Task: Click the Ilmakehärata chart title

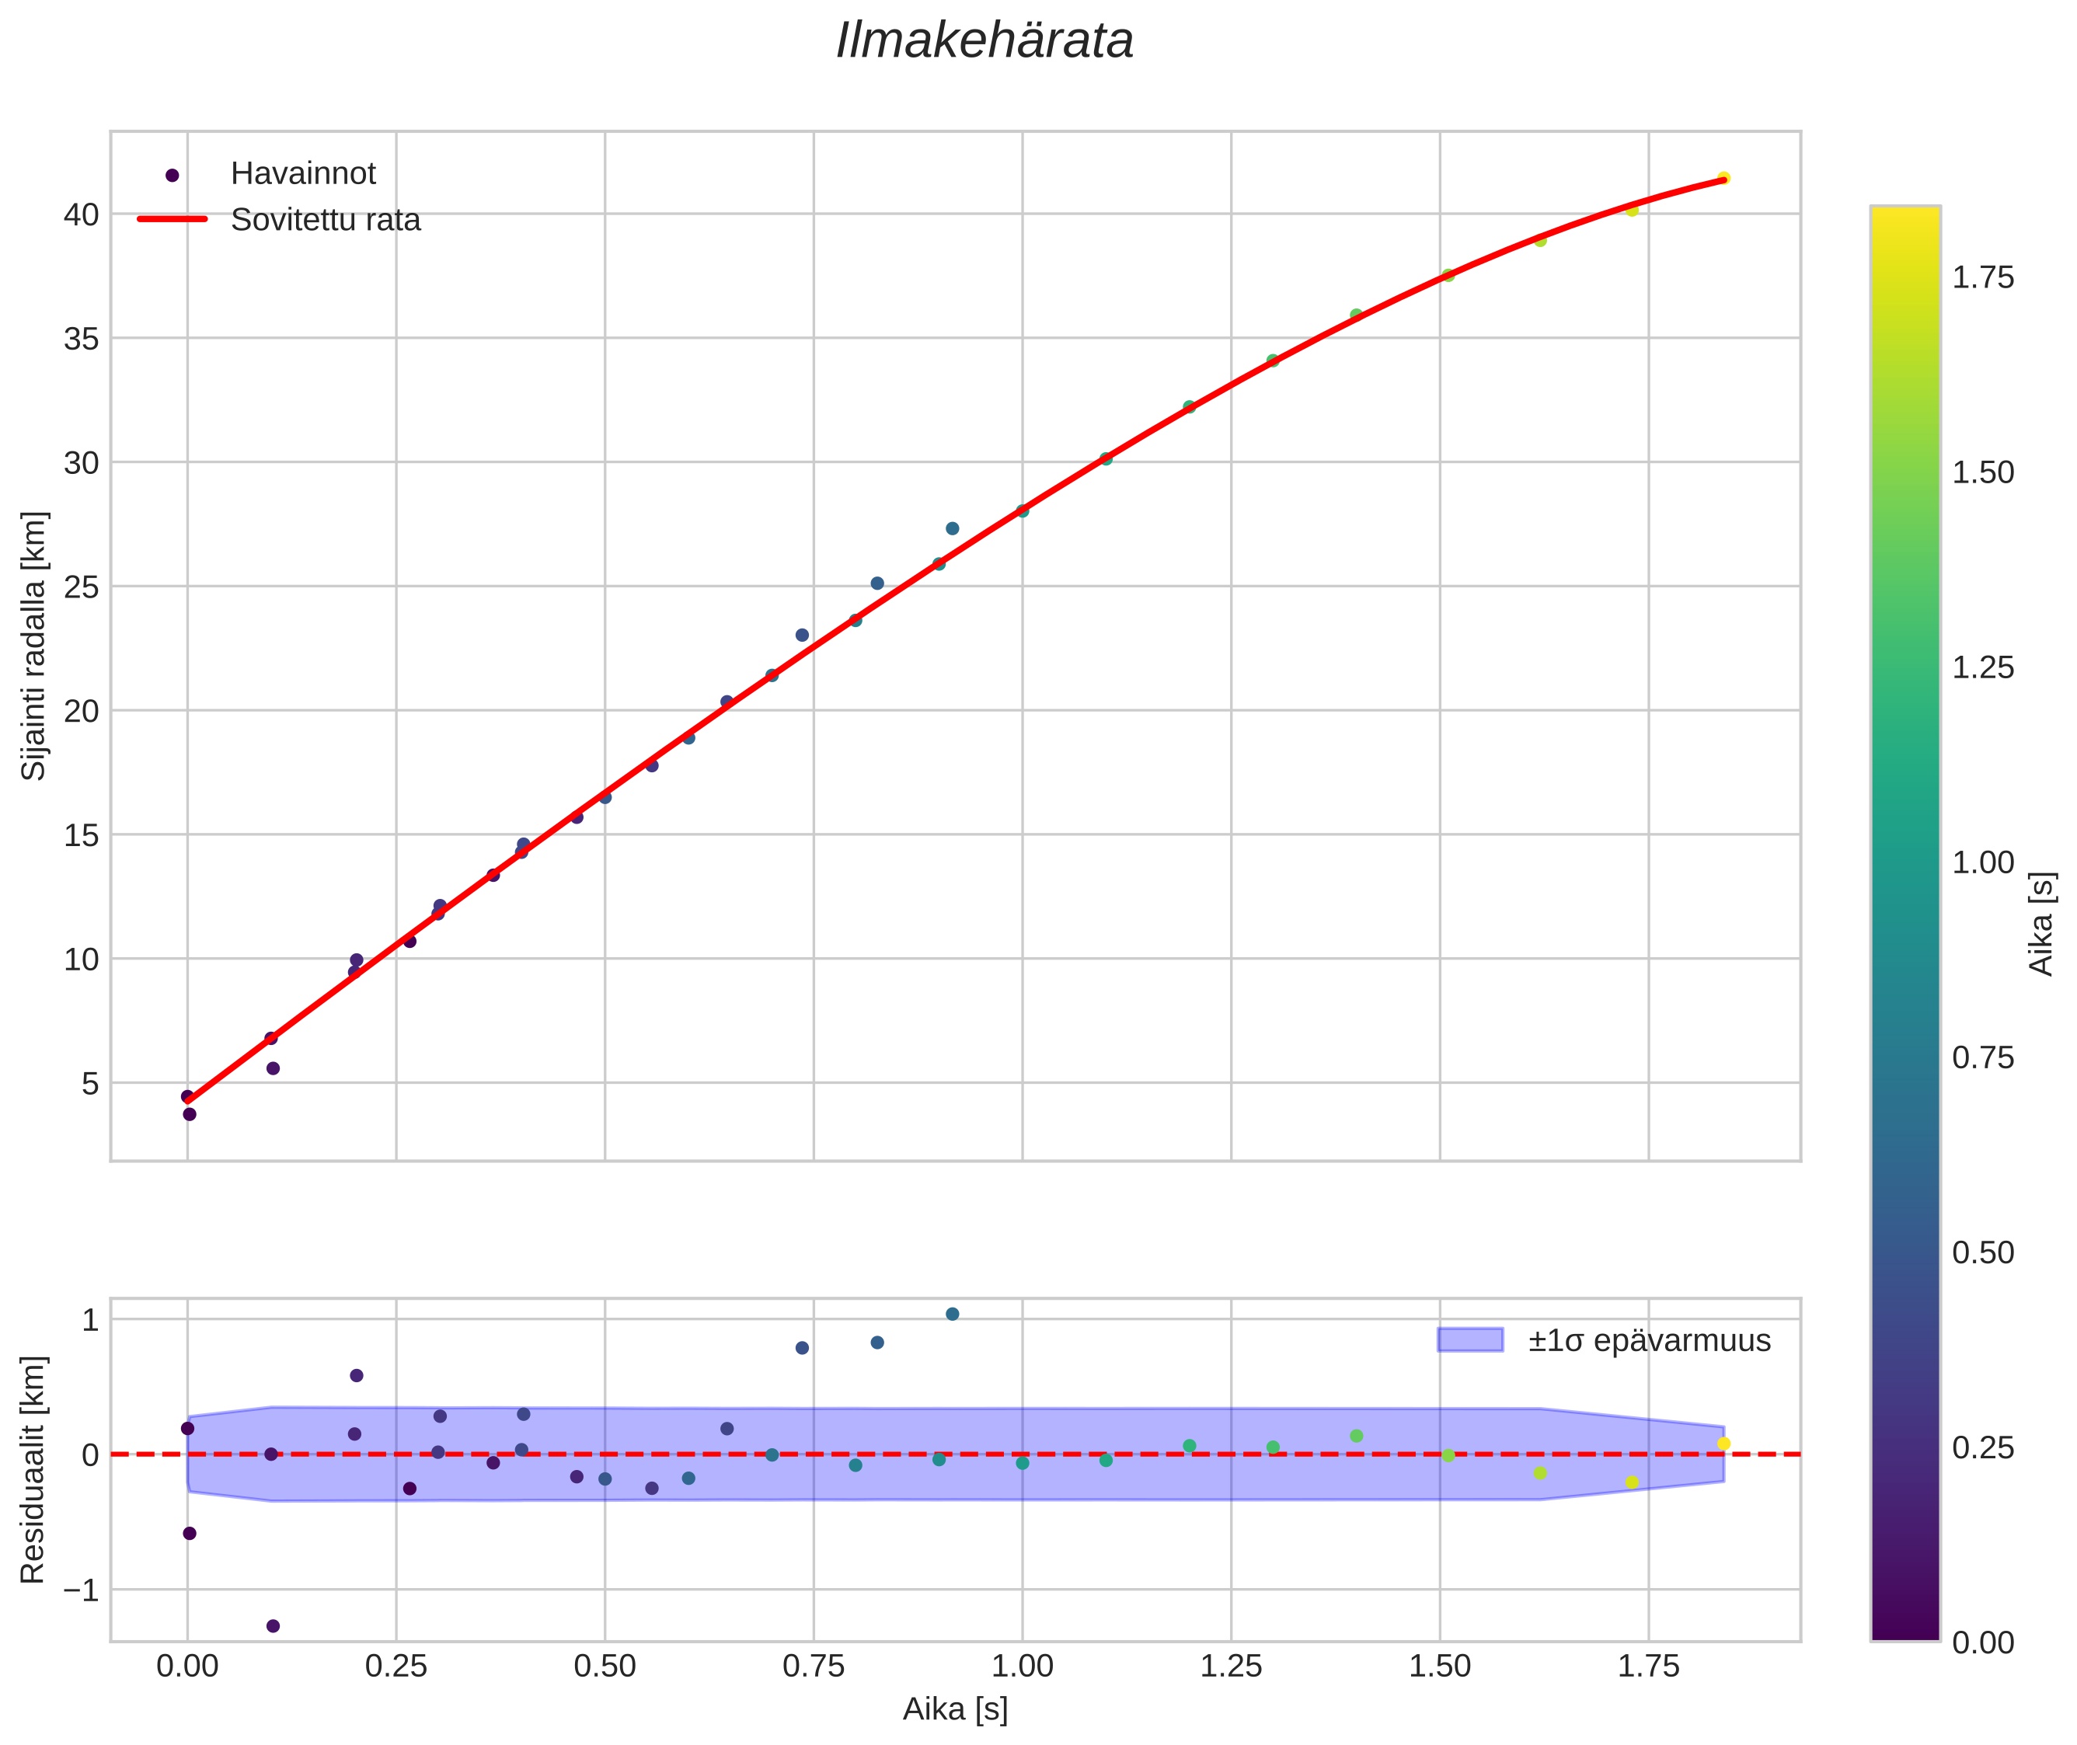Action: 984,41
